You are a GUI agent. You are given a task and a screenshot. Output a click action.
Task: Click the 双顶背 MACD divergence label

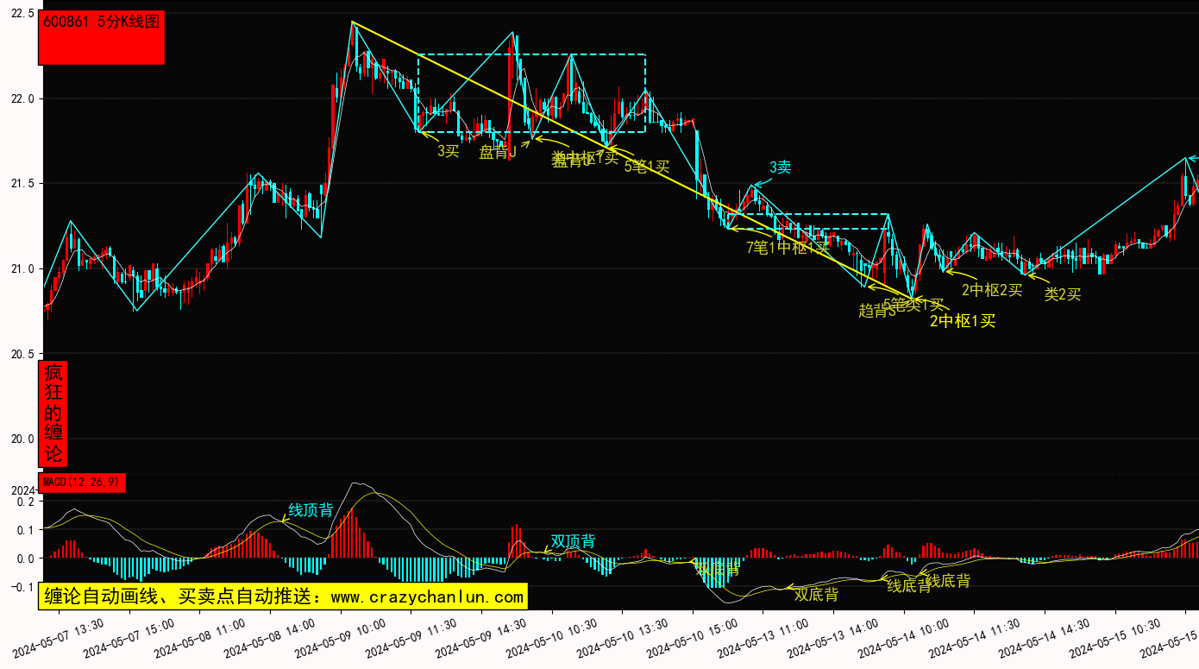[x=573, y=541]
